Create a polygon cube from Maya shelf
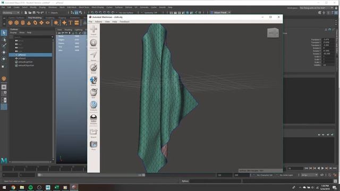 click(16, 23)
